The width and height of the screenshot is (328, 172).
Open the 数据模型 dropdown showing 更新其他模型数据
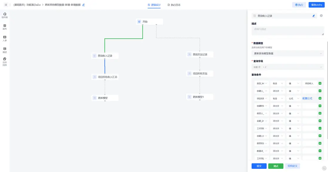[x=288, y=54]
